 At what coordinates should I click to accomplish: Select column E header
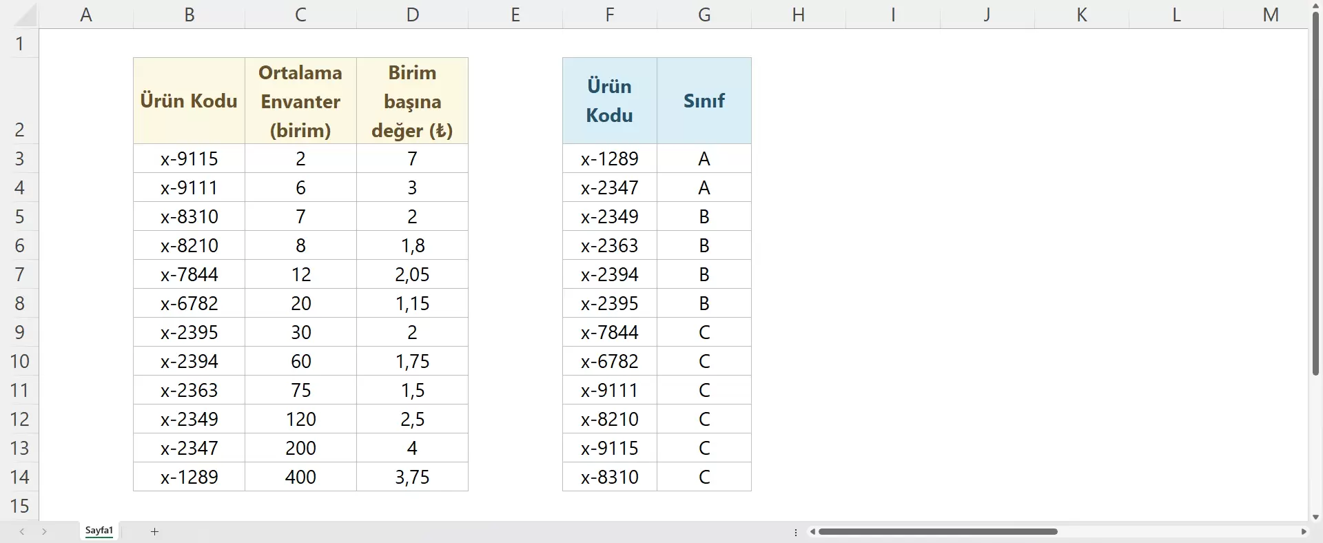pyautogui.click(x=515, y=14)
